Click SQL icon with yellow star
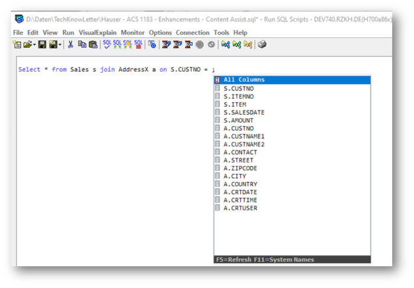The width and height of the screenshot is (414, 288). pos(128,44)
